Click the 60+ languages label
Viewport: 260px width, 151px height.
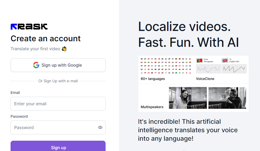pyautogui.click(x=153, y=79)
